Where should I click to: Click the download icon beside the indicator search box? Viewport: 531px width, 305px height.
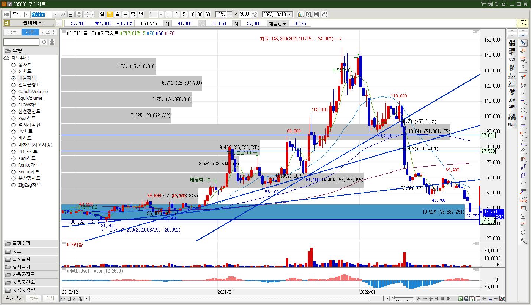[52, 42]
